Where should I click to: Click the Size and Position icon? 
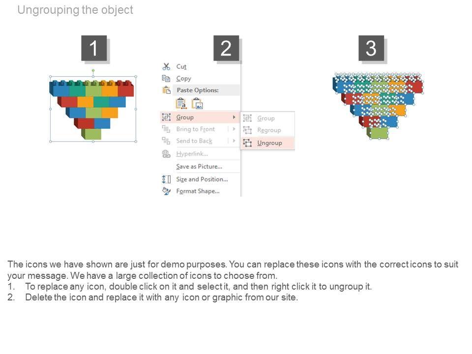[x=166, y=179]
